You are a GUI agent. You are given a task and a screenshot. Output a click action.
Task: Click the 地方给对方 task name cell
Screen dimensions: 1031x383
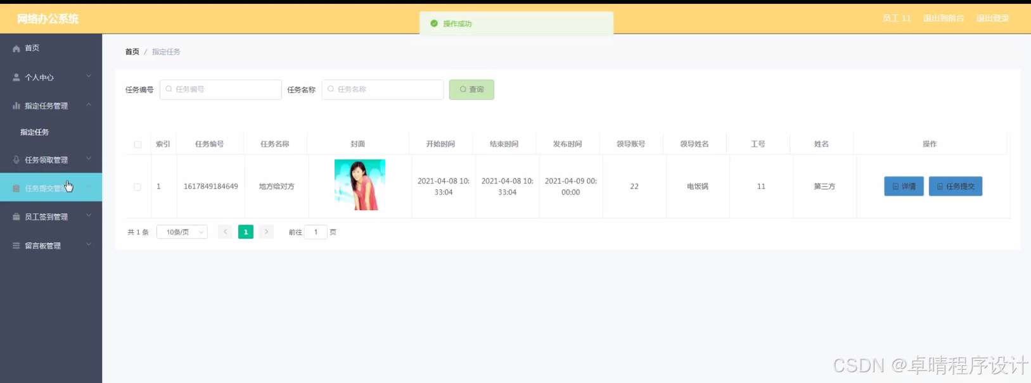(x=277, y=187)
